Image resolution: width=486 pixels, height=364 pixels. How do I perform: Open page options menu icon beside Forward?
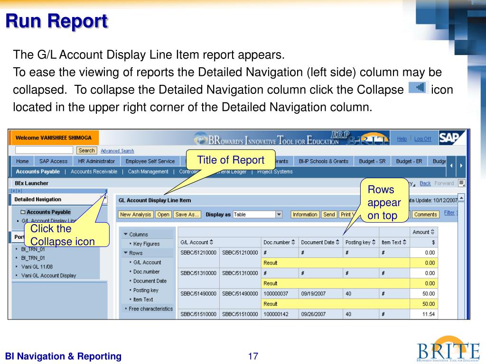click(x=461, y=183)
